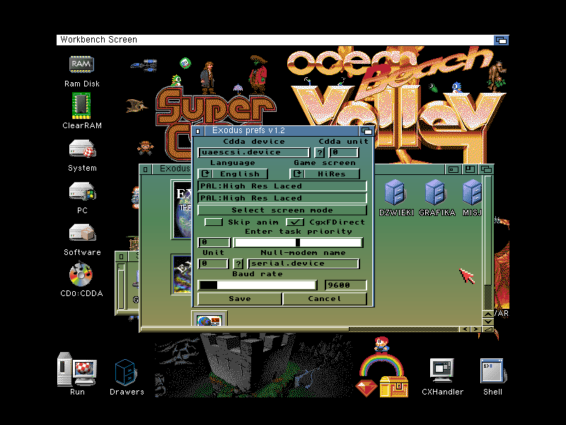Click the Exodus prefs v1.2 title bar
Viewport: 566px width, 425px height.
282,131
